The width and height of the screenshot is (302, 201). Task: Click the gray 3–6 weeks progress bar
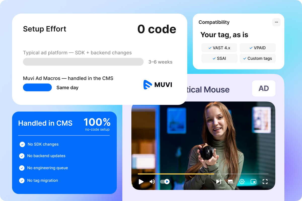click(x=83, y=62)
